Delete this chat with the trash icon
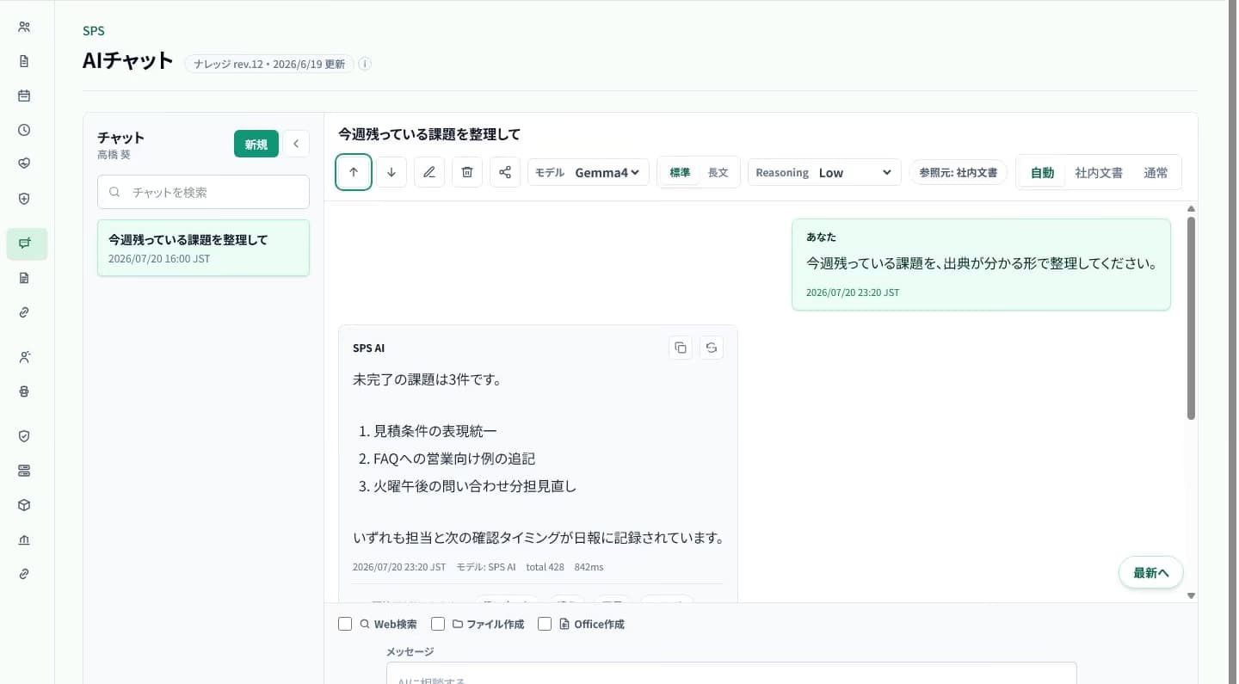Image resolution: width=1239 pixels, height=684 pixels. (467, 172)
